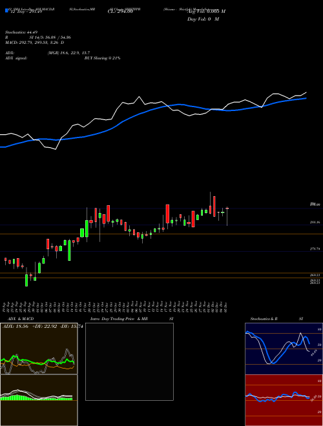Screen dimensions: 323x426
Task: Select the 'MACD: 292.79, 289.53, 3.26' line
Action: [32, 43]
